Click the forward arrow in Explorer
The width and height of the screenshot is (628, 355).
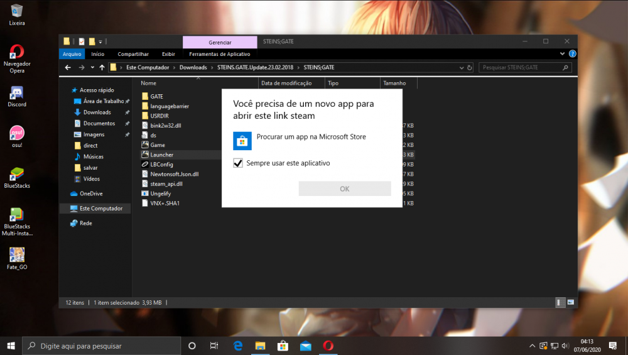[x=81, y=67]
